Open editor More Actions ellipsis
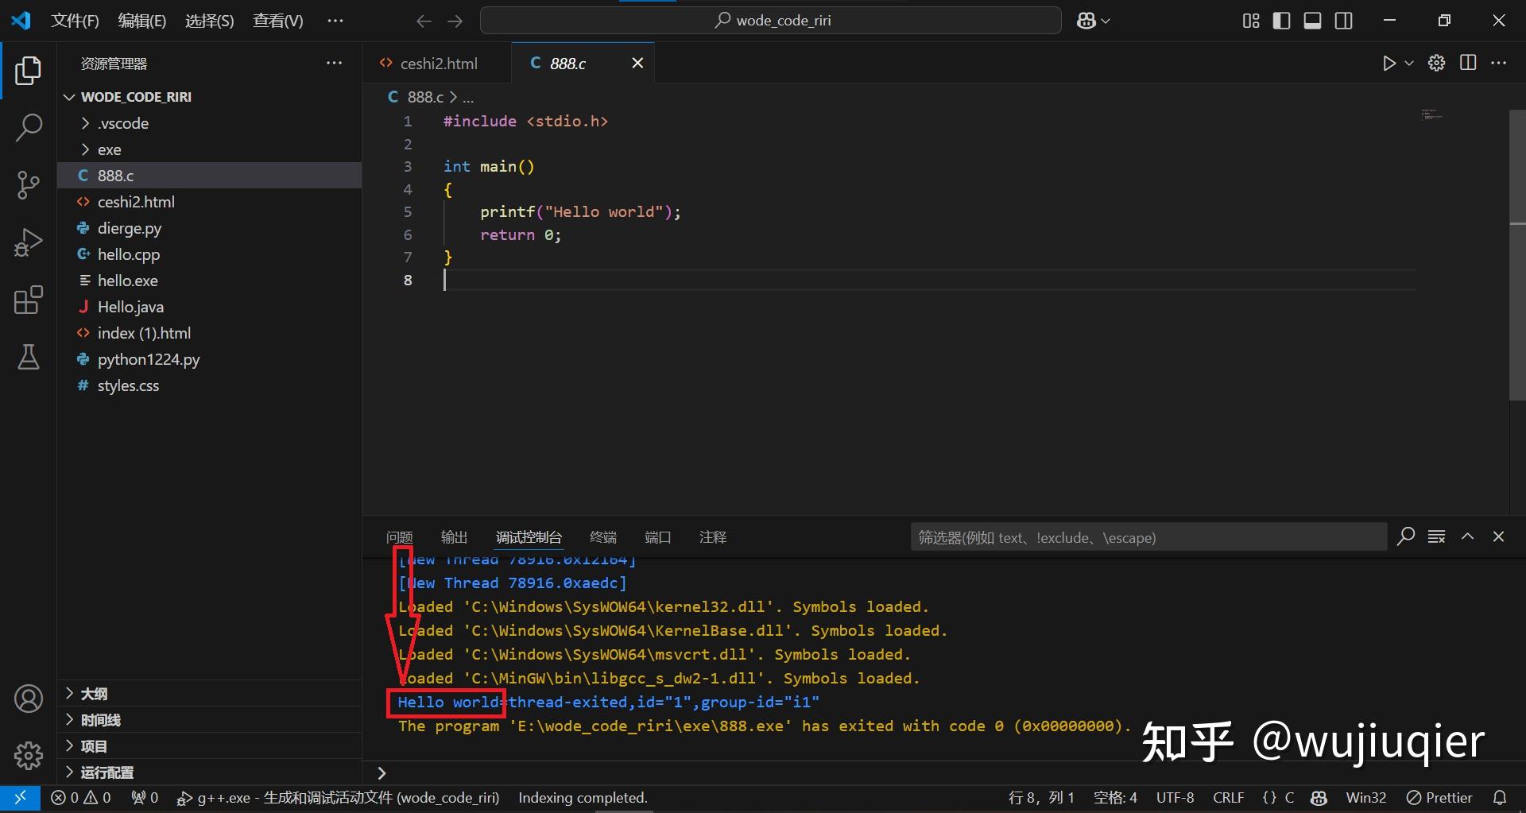The height and width of the screenshot is (813, 1526). 1499,63
